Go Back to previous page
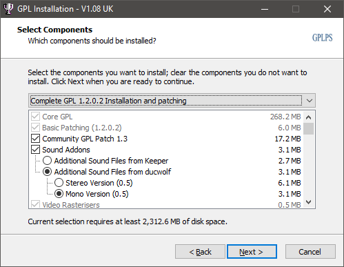Viewport: 344px width, 267px height. (200, 252)
